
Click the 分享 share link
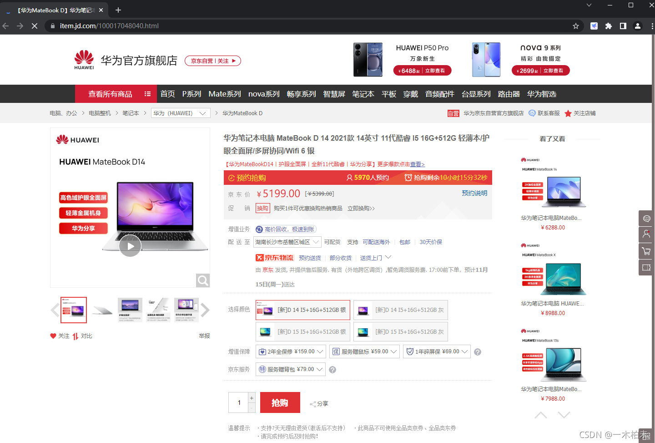pos(319,404)
